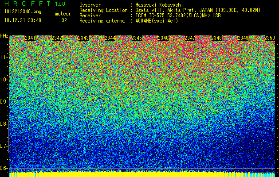Select the filename 1012212340.png
This screenshot has height=177, width=279.
tap(23, 12)
